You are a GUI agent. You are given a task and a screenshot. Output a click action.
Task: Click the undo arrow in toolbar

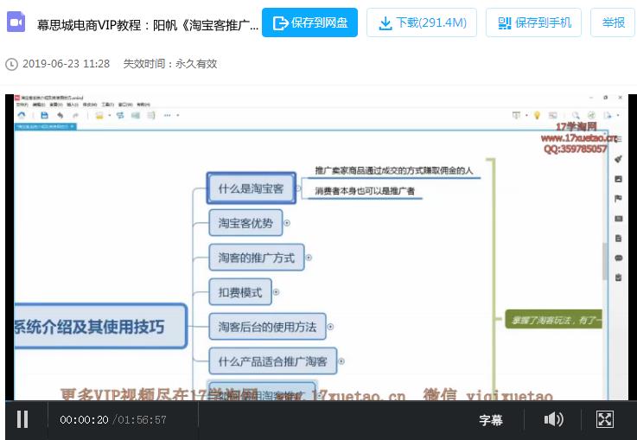61,115
